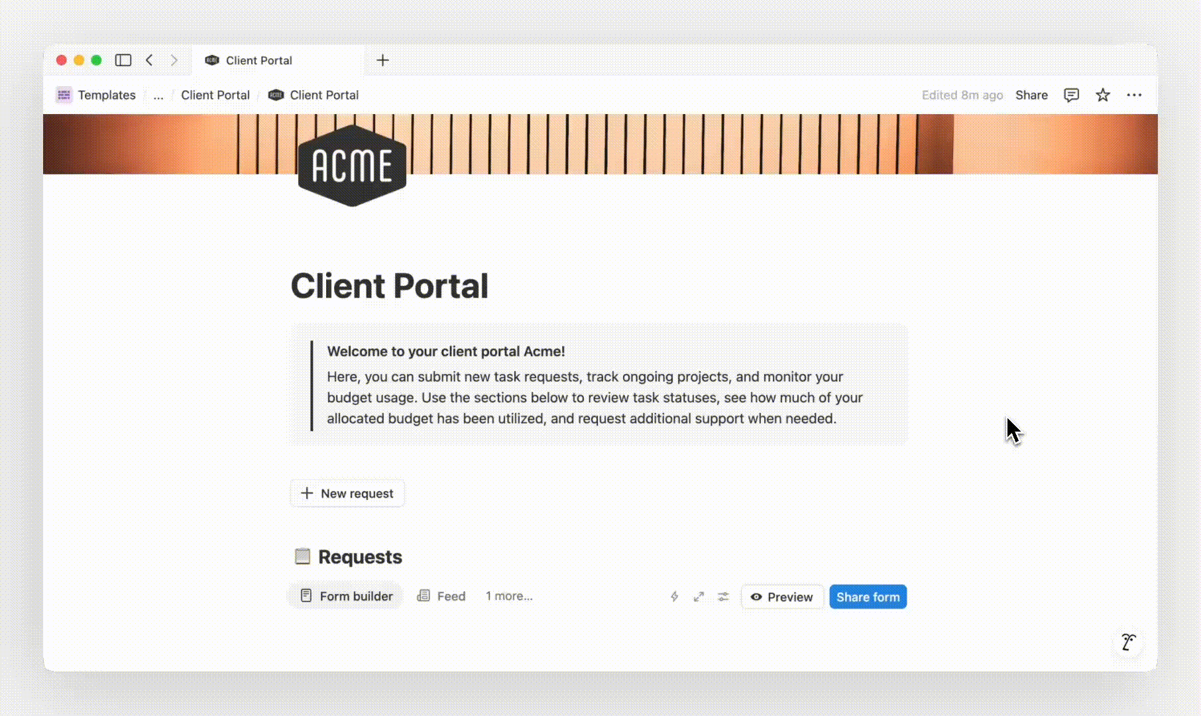This screenshot has height=716, width=1201.
Task: Open the Requests database heading
Action: point(360,557)
